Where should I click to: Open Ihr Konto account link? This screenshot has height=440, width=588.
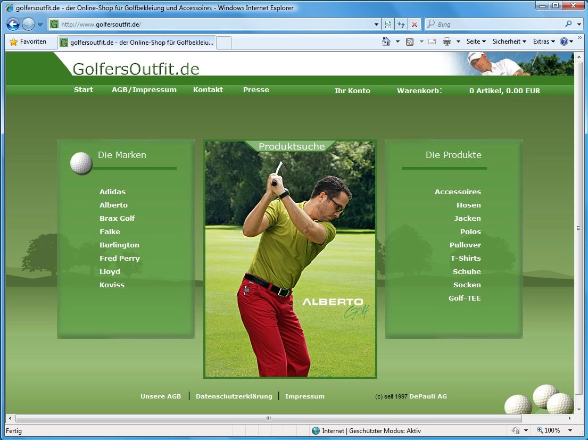pyautogui.click(x=352, y=90)
